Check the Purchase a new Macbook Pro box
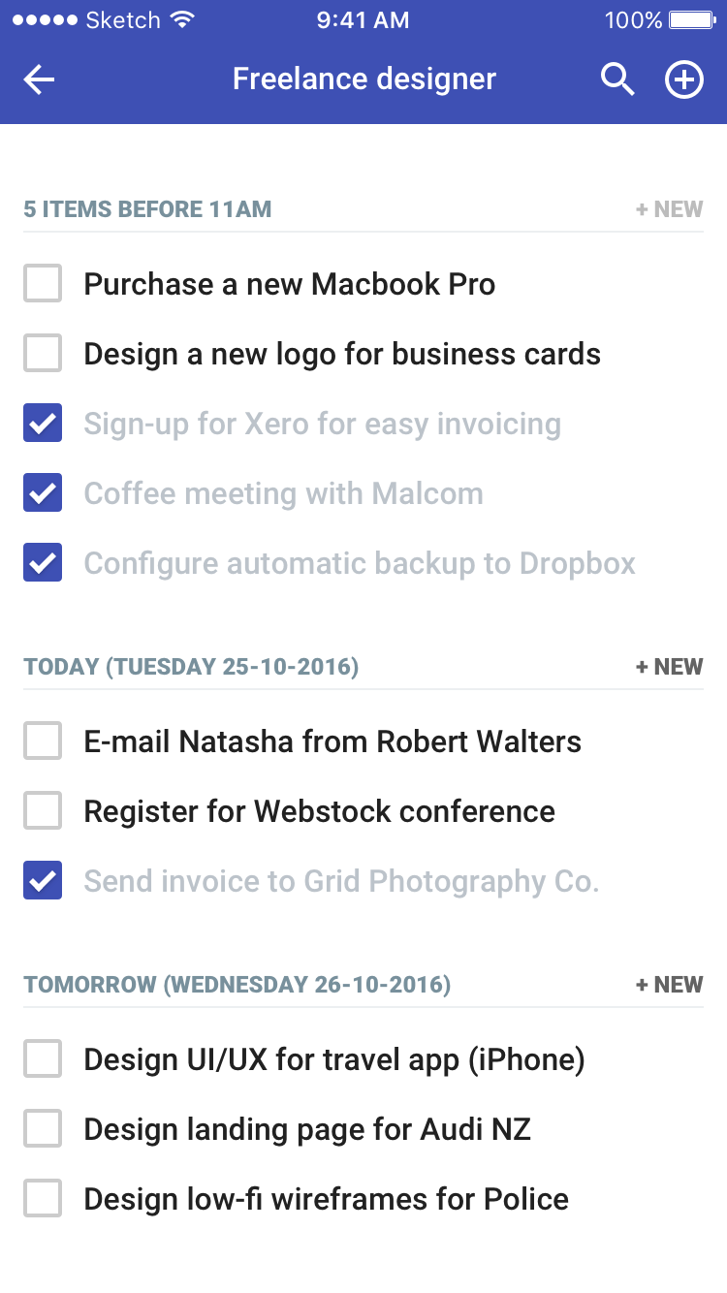Image resolution: width=727 pixels, height=1293 pixels. [43, 284]
